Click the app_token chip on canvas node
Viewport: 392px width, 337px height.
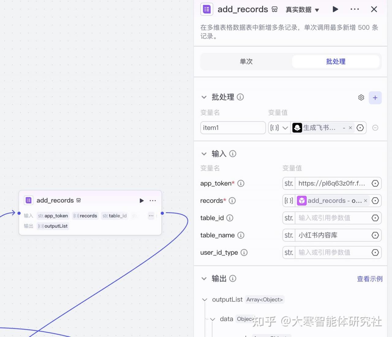coord(53,216)
